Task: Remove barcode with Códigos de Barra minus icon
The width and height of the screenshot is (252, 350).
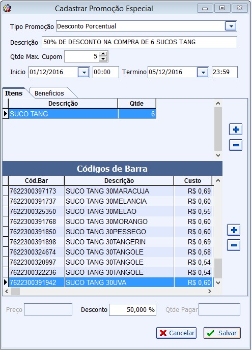Action: [234, 245]
